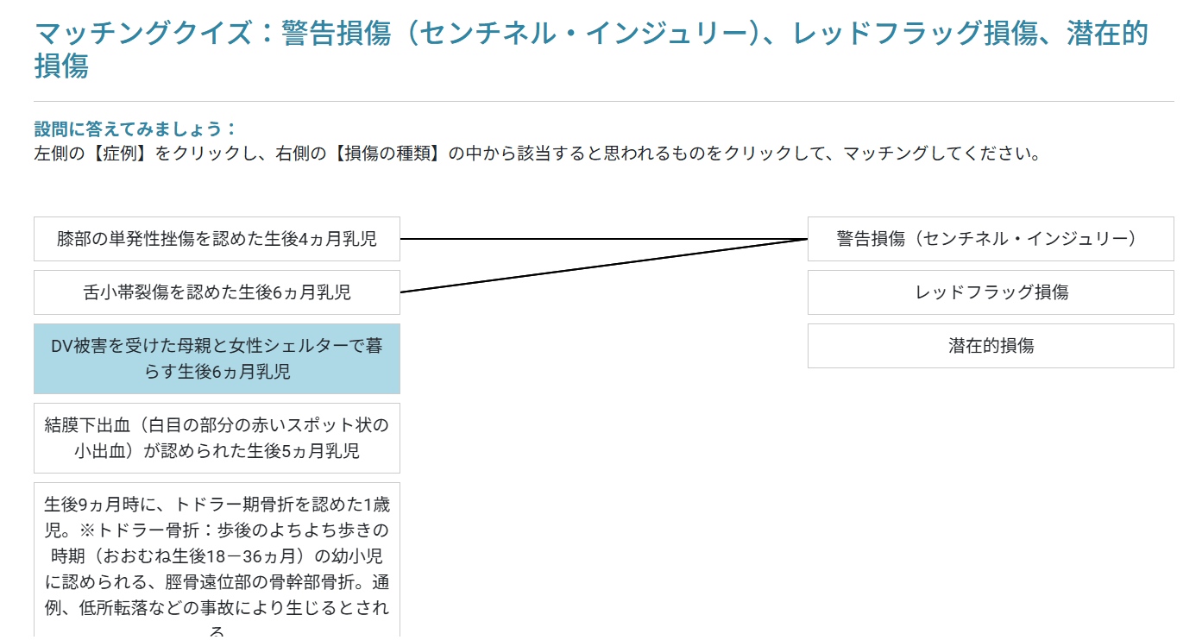The width and height of the screenshot is (1202, 640).
Task: Click the instruction sentence about 【症例】 and 【損傷の種類】
Action: (x=538, y=154)
